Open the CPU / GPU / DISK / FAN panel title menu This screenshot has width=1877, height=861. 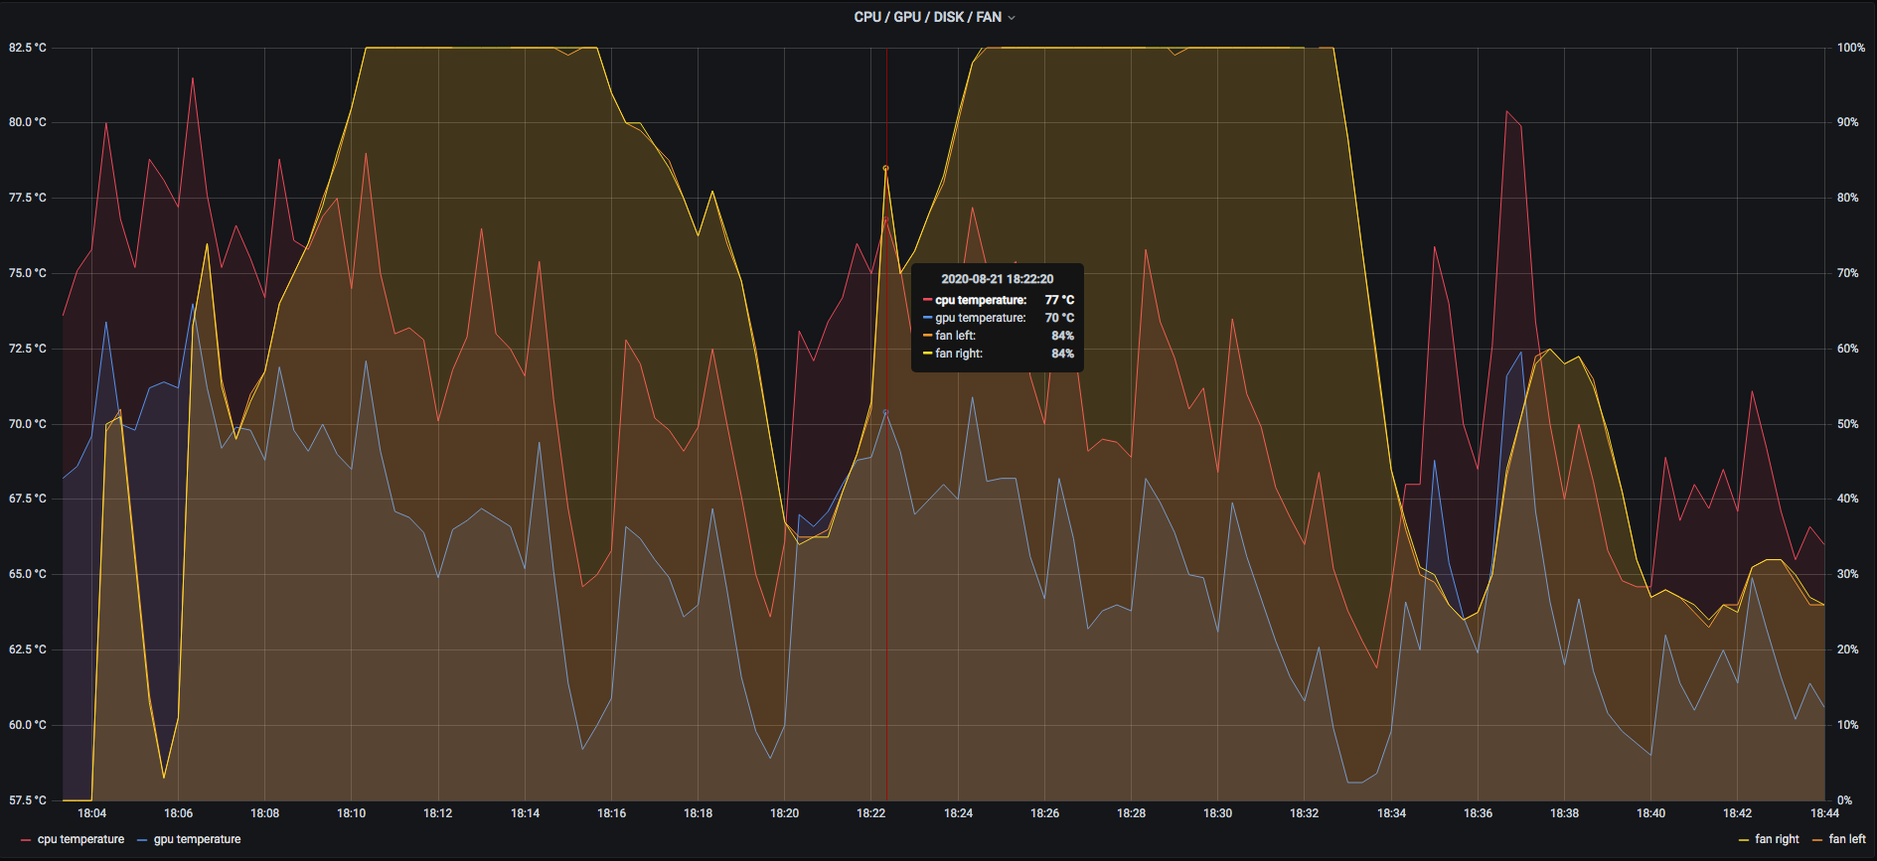point(934,17)
